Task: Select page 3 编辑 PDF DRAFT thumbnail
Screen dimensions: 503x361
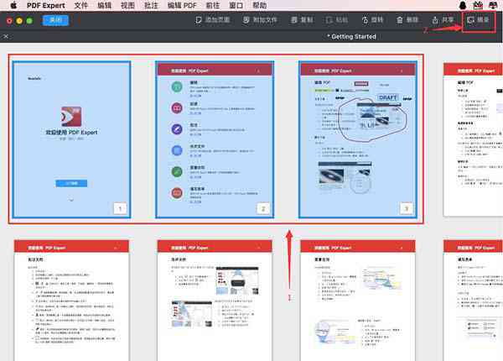Action: [358, 139]
